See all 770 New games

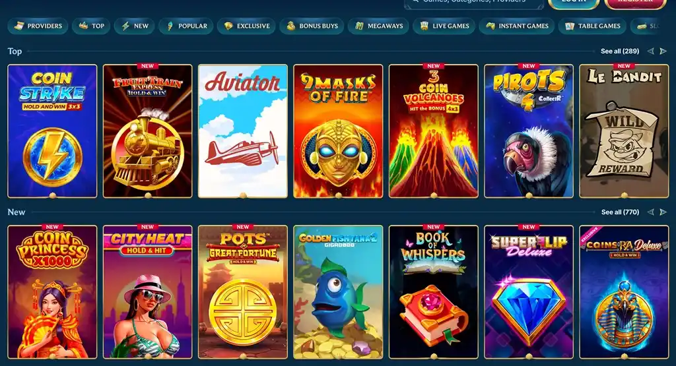[x=620, y=212]
